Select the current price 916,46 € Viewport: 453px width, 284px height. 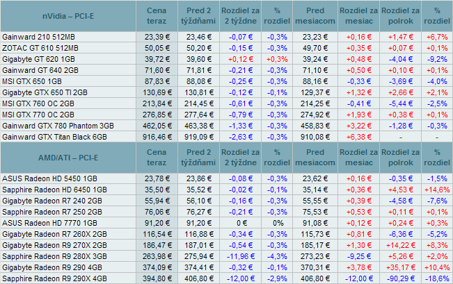157,137
